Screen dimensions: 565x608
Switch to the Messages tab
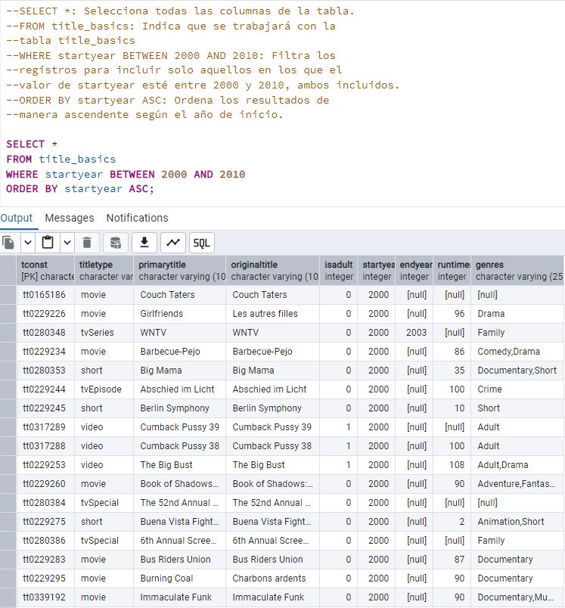70,218
